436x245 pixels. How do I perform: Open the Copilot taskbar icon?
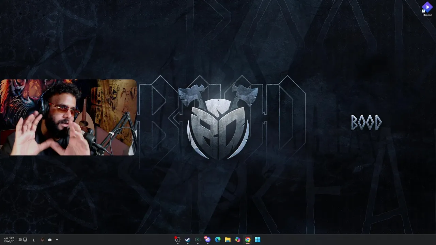[238, 240]
